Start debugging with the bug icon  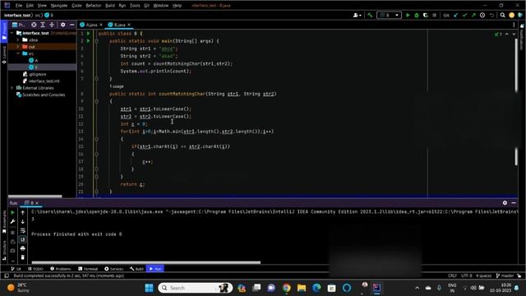417,15
